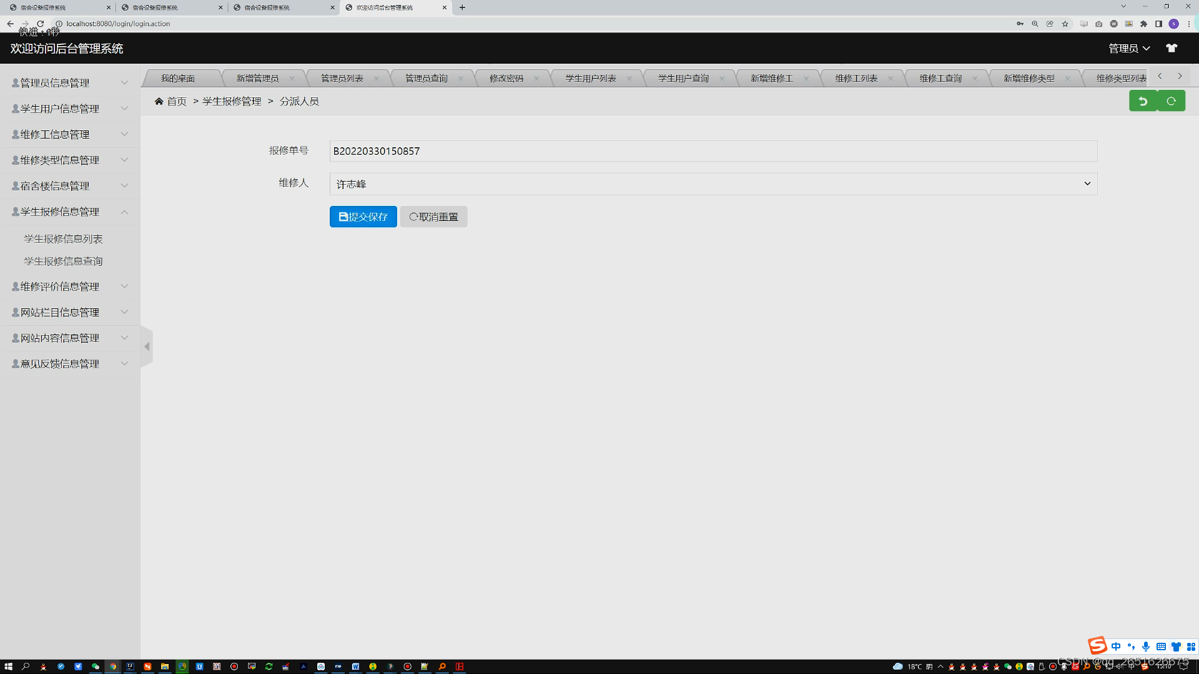Close the 管理员列表 tab
The height and width of the screenshot is (674, 1199).
pyautogui.click(x=377, y=79)
